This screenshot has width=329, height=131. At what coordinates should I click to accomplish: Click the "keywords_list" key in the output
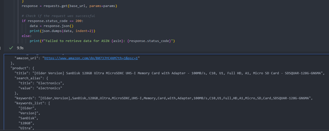(x=29, y=103)
